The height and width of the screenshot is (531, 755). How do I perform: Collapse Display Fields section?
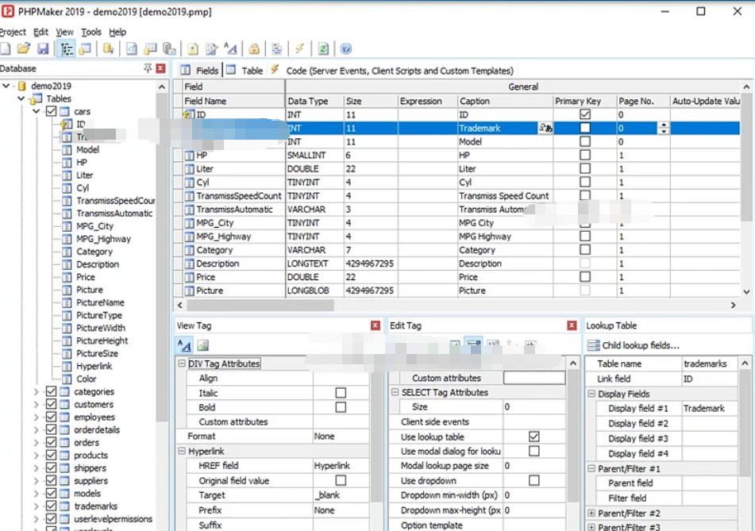point(591,394)
